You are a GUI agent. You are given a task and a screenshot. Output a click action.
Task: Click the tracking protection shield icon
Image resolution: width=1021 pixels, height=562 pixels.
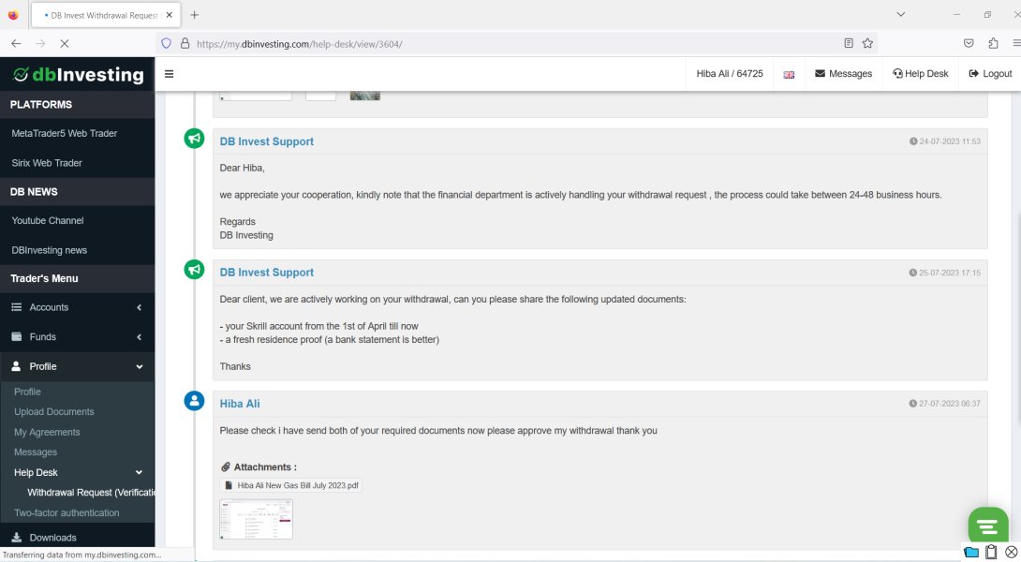click(166, 44)
